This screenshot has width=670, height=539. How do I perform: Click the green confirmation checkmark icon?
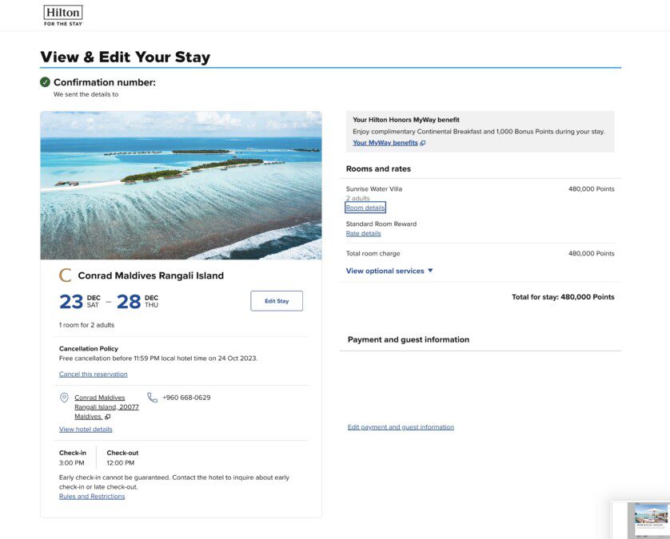coord(45,82)
